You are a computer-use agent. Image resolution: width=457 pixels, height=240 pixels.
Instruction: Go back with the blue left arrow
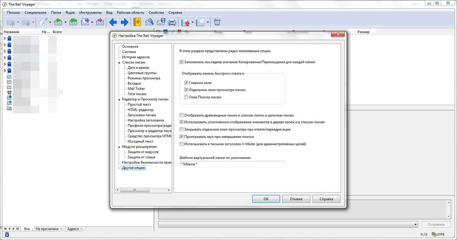tap(113, 22)
